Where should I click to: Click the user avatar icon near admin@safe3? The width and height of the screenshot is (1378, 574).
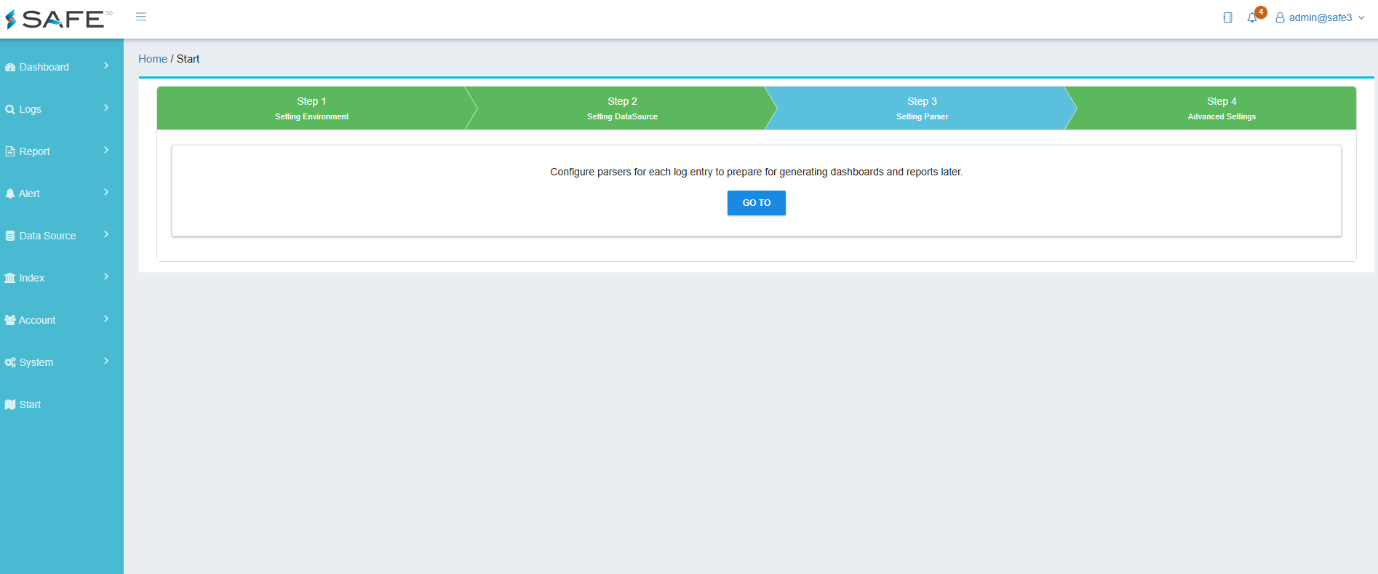point(1280,18)
